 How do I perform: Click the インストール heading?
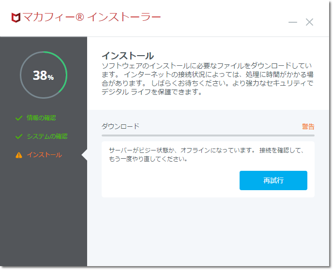tap(128, 56)
